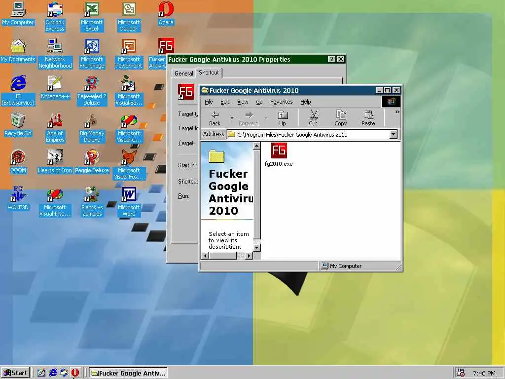Viewport: 505px width, 379px height.
Task: Click the Copy toolbar button
Action: [340, 118]
